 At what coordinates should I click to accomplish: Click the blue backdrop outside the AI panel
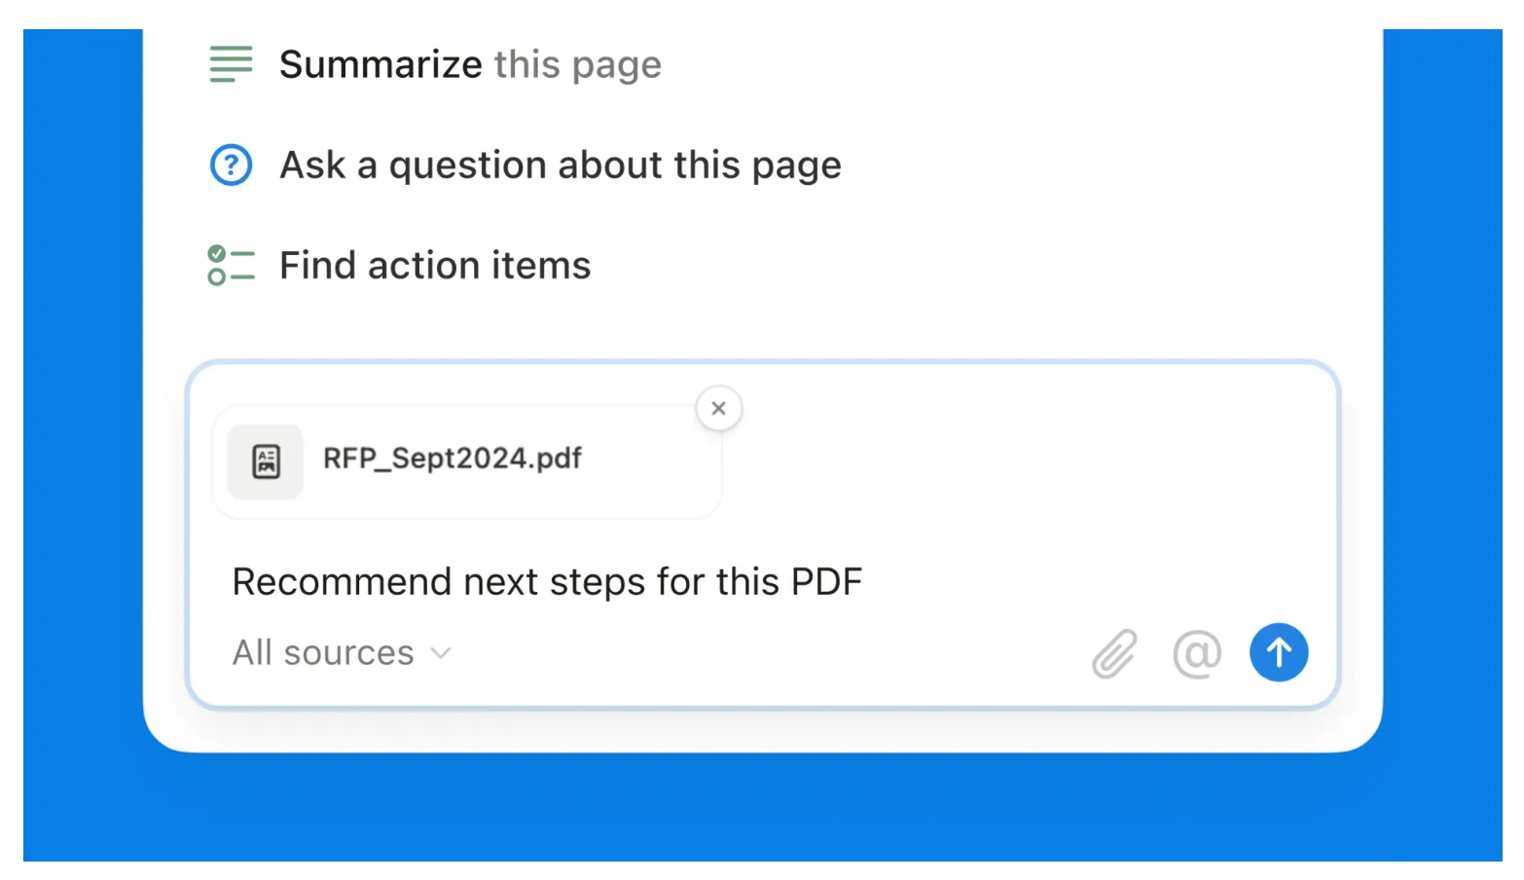click(x=761, y=808)
